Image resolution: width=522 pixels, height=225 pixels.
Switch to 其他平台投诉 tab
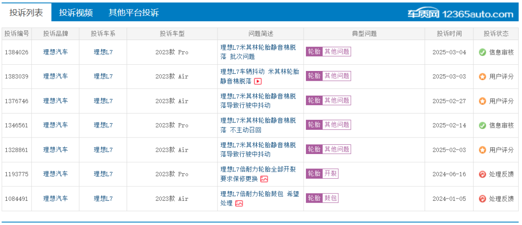(x=133, y=13)
